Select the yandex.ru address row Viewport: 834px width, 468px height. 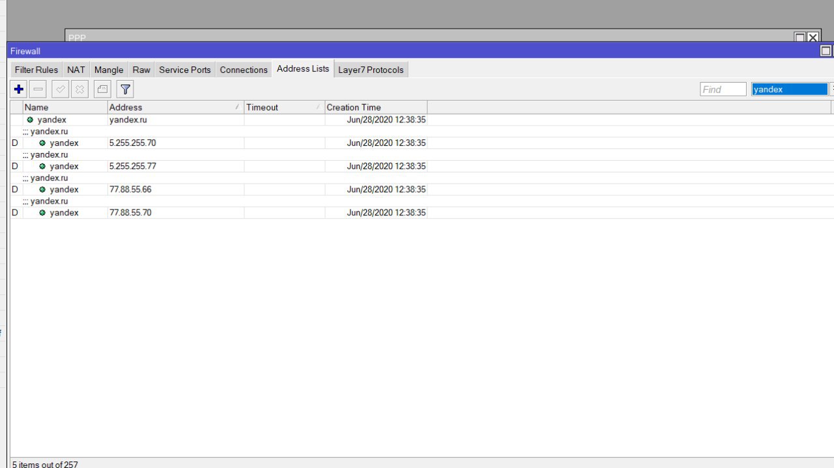point(421,120)
